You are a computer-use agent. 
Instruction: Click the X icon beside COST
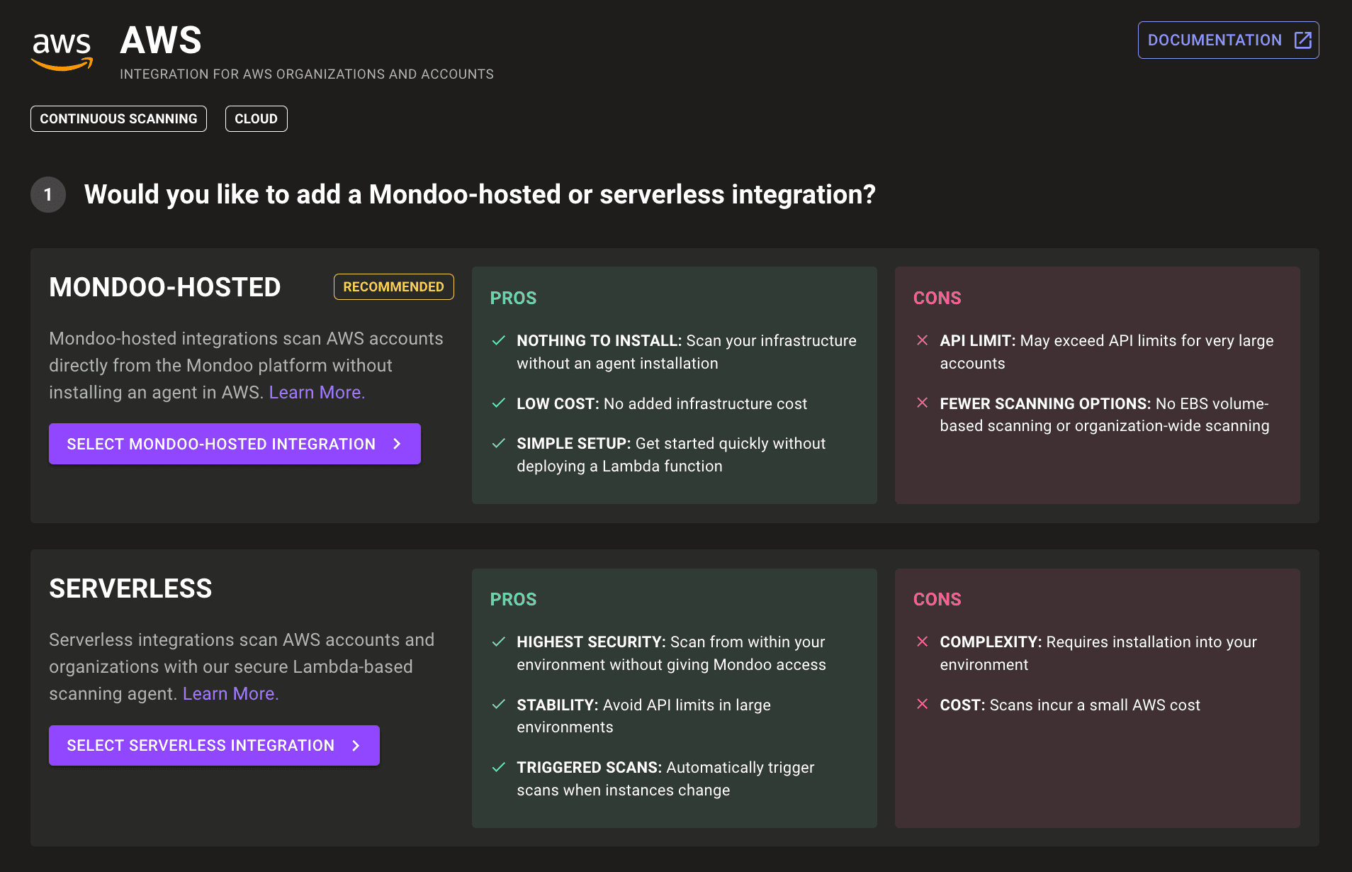click(923, 705)
